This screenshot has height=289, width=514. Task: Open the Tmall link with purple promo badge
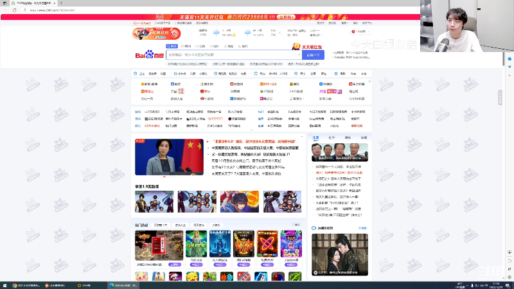pos(330,91)
